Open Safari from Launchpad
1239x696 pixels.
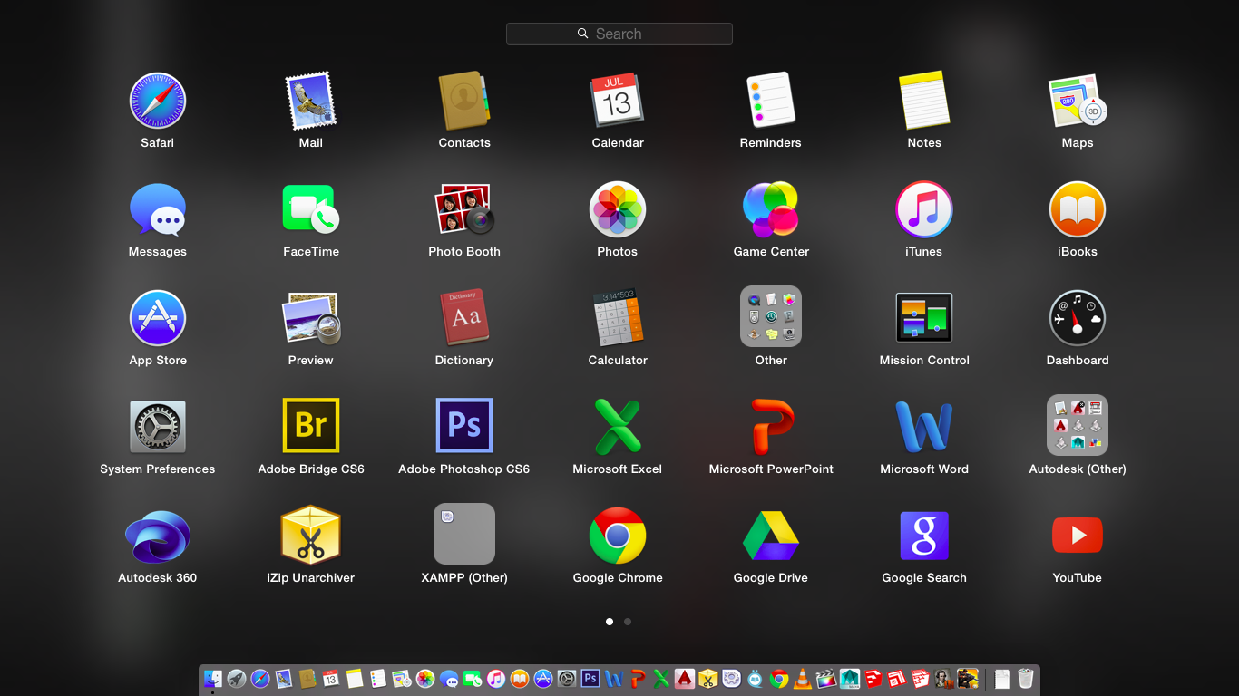[x=157, y=101]
